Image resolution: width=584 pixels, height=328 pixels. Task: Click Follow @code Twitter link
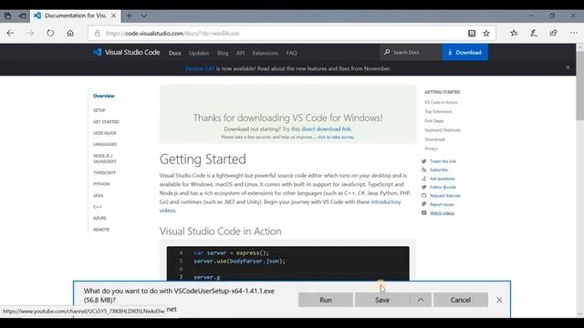tap(443, 187)
